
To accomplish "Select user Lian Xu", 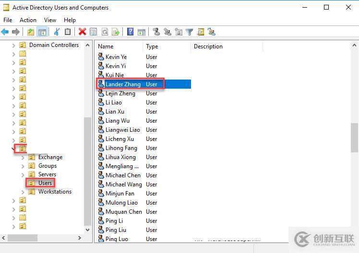I will pos(115,112).
